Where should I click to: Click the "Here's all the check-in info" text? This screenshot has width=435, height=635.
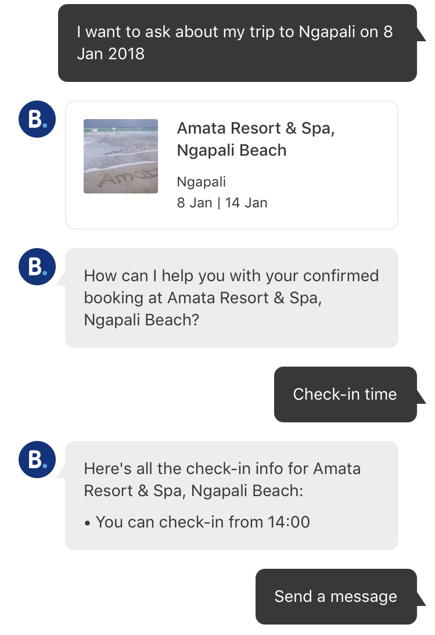(222, 468)
